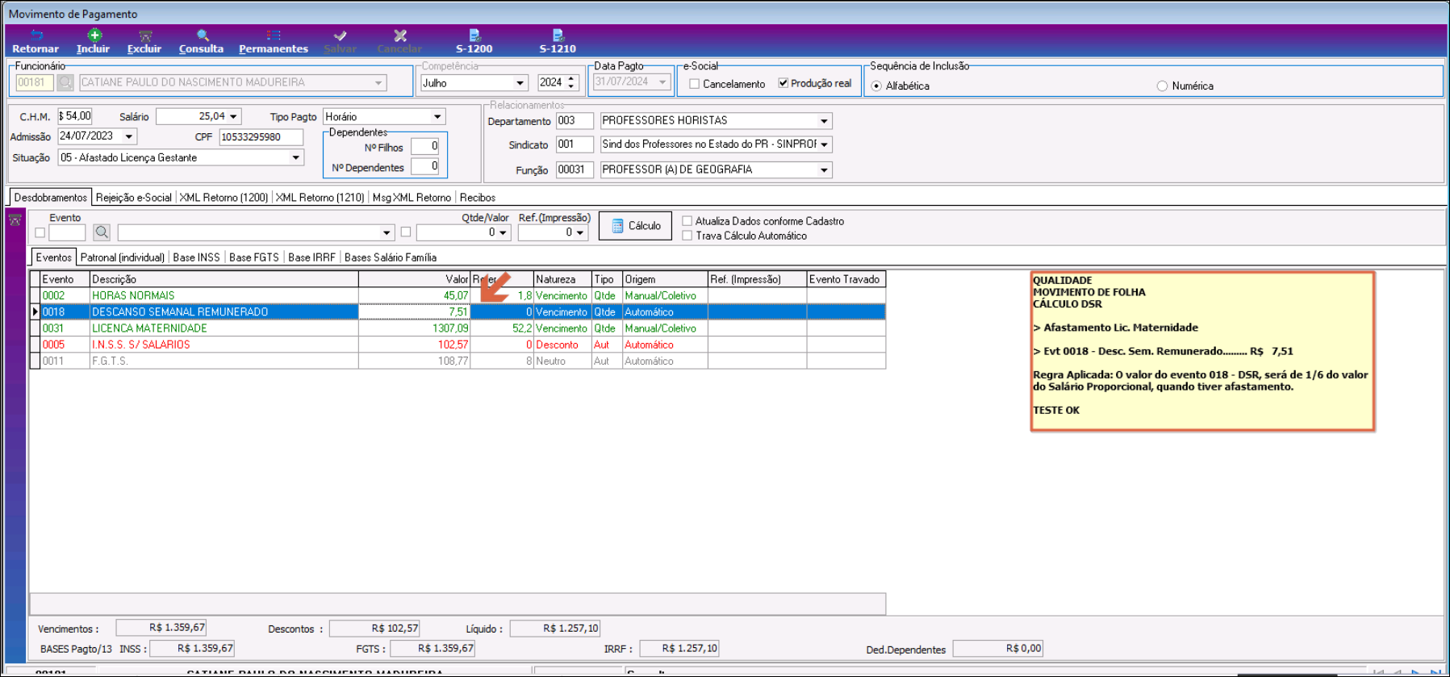The image size is (1450, 677).
Task: Click the C.H.M. input field
Action: (x=74, y=116)
